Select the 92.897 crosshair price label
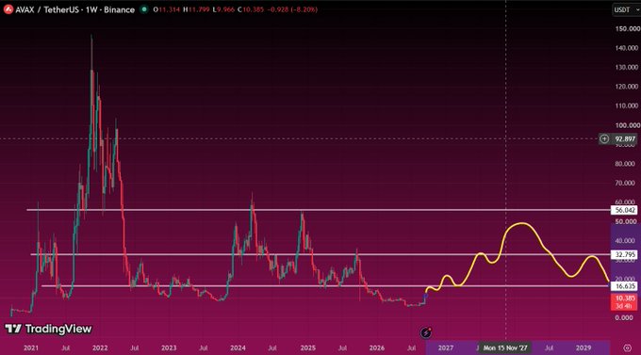Screen dimensions: 641x355 click(625, 139)
